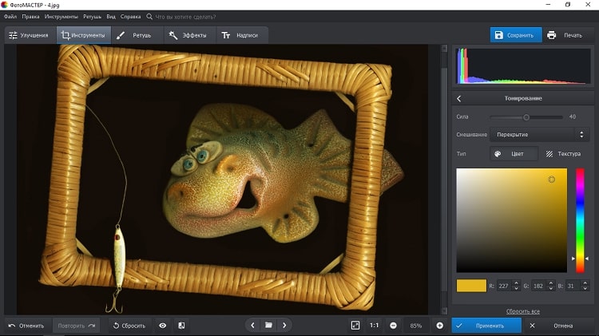Click the R value input field
Screen dimensions: 599x336
tap(506, 285)
